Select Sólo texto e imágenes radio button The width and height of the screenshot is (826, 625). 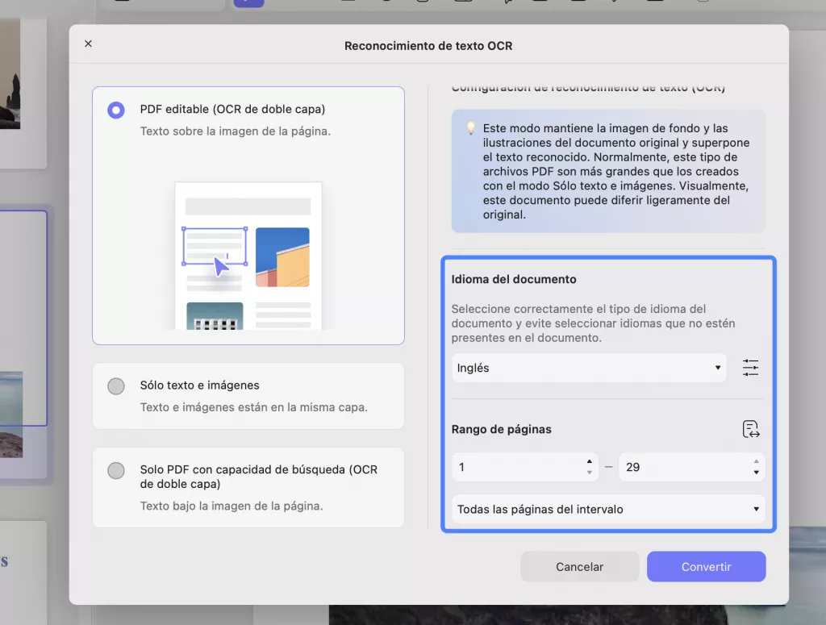(x=116, y=386)
